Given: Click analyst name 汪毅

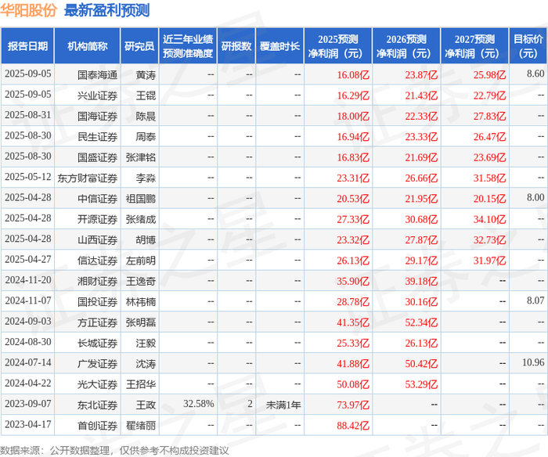Looking at the screenshot, I should [x=146, y=343].
